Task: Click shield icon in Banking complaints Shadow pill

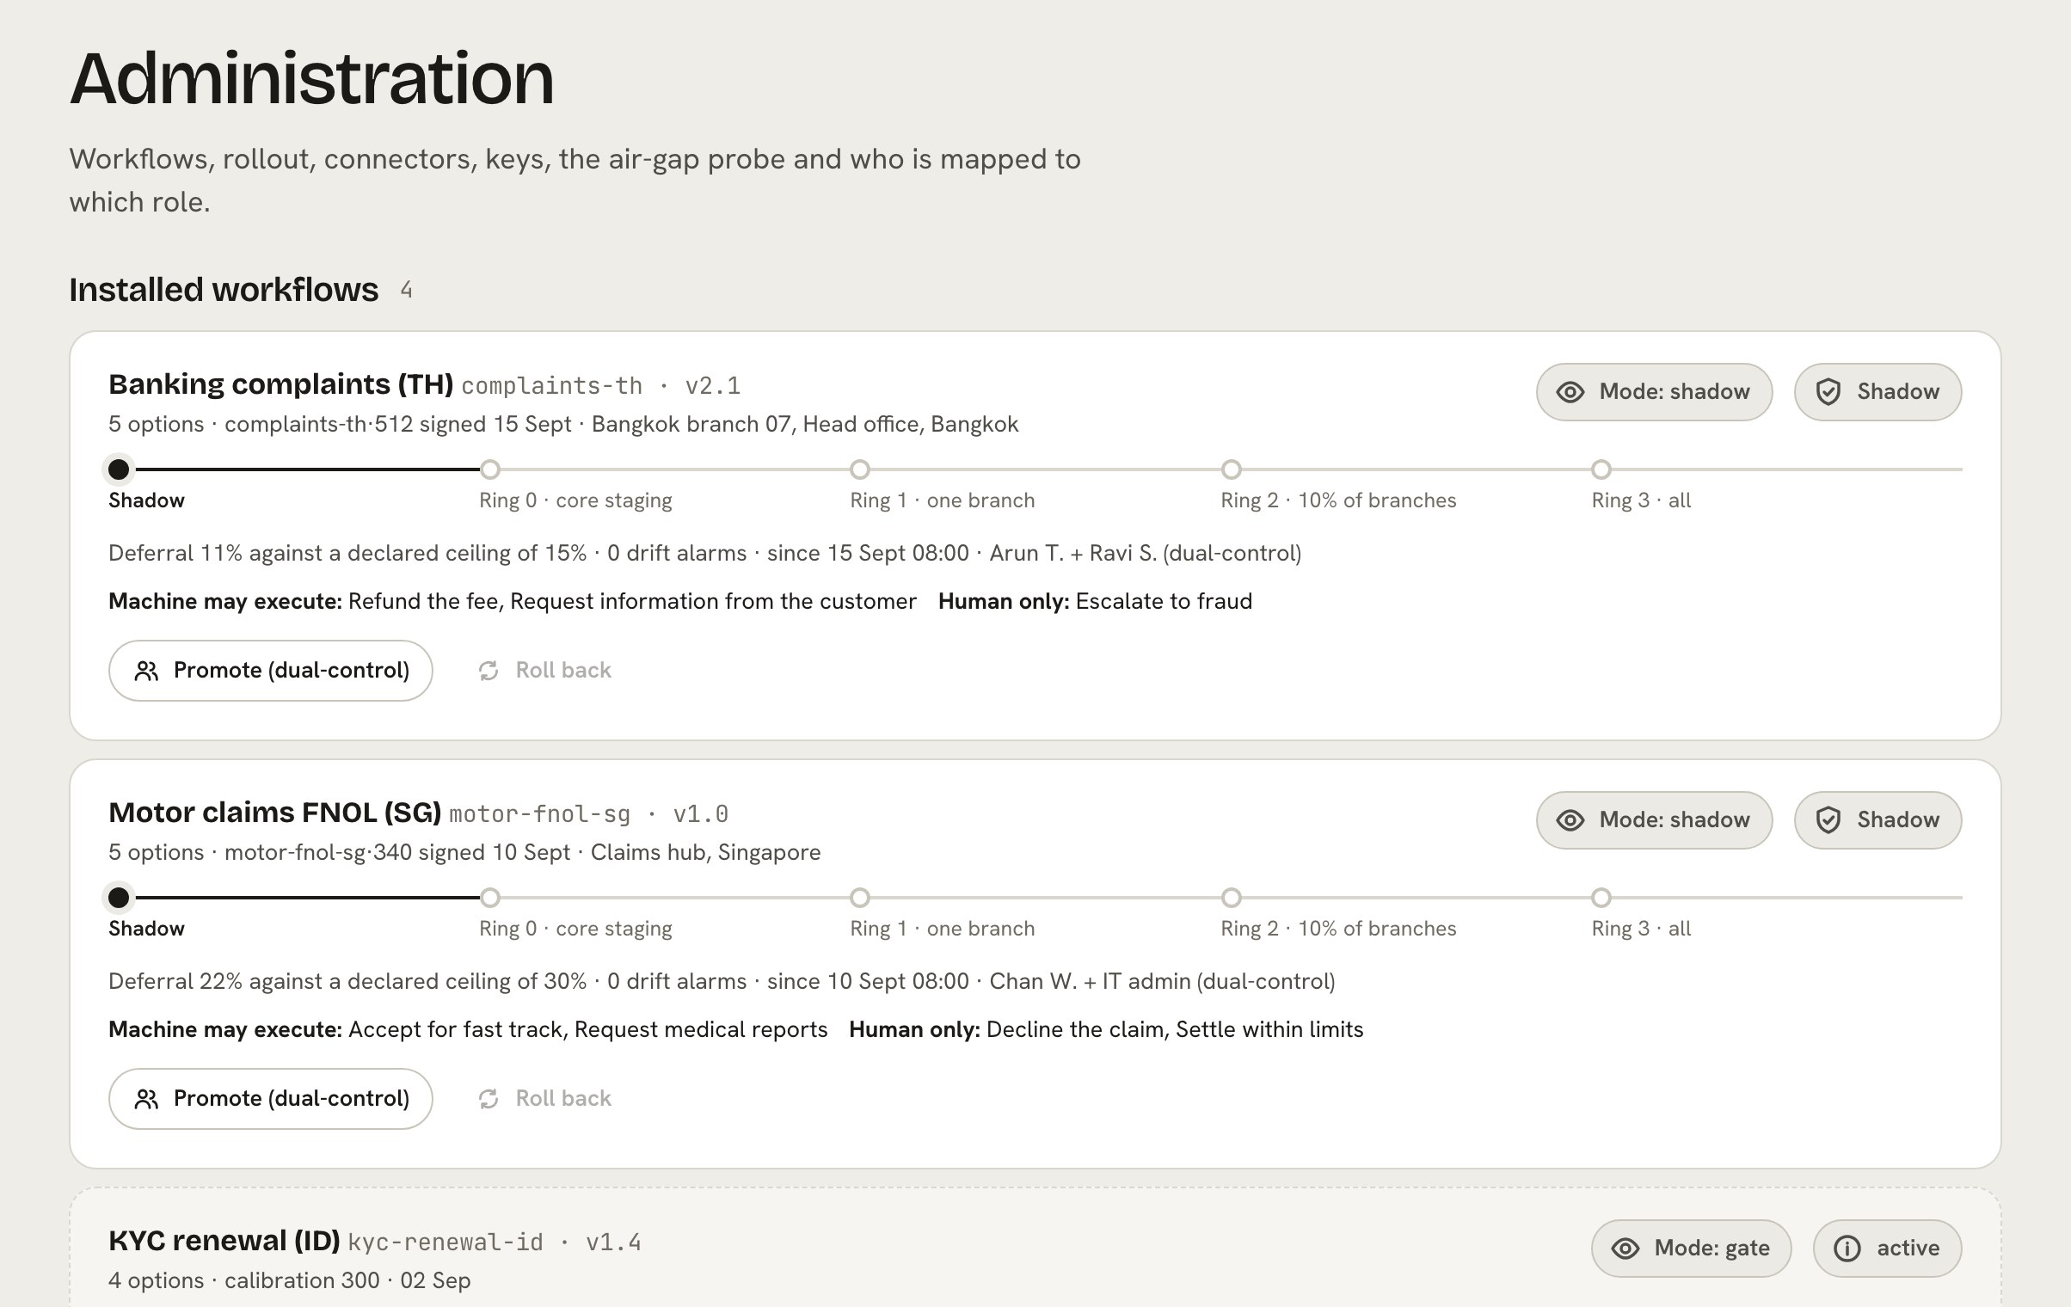Action: (x=1828, y=392)
